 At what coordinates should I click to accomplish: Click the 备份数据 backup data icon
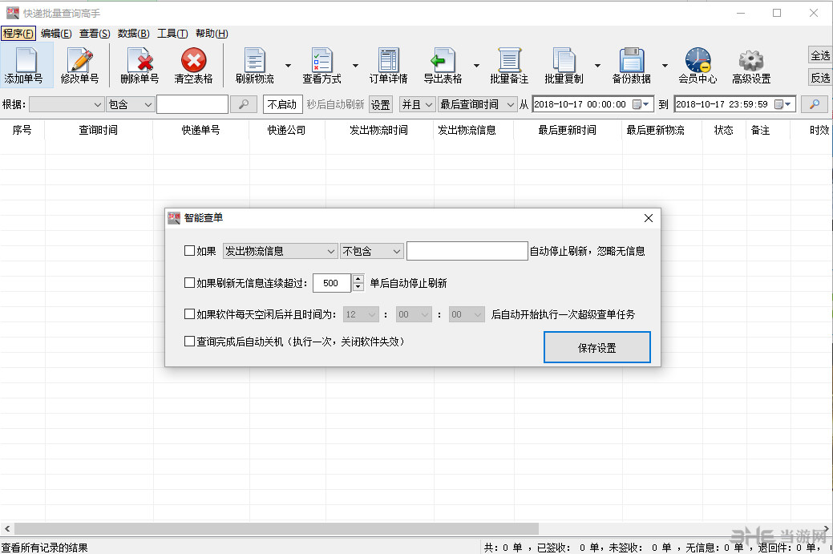coord(632,60)
